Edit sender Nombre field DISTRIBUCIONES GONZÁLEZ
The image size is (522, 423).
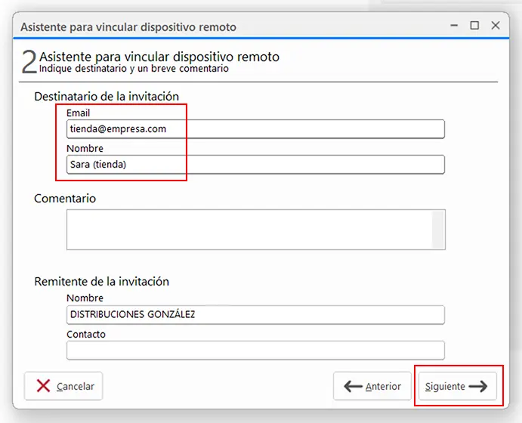coord(255,314)
